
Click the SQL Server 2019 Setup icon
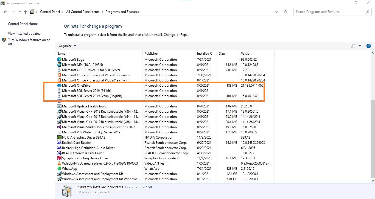point(59,96)
